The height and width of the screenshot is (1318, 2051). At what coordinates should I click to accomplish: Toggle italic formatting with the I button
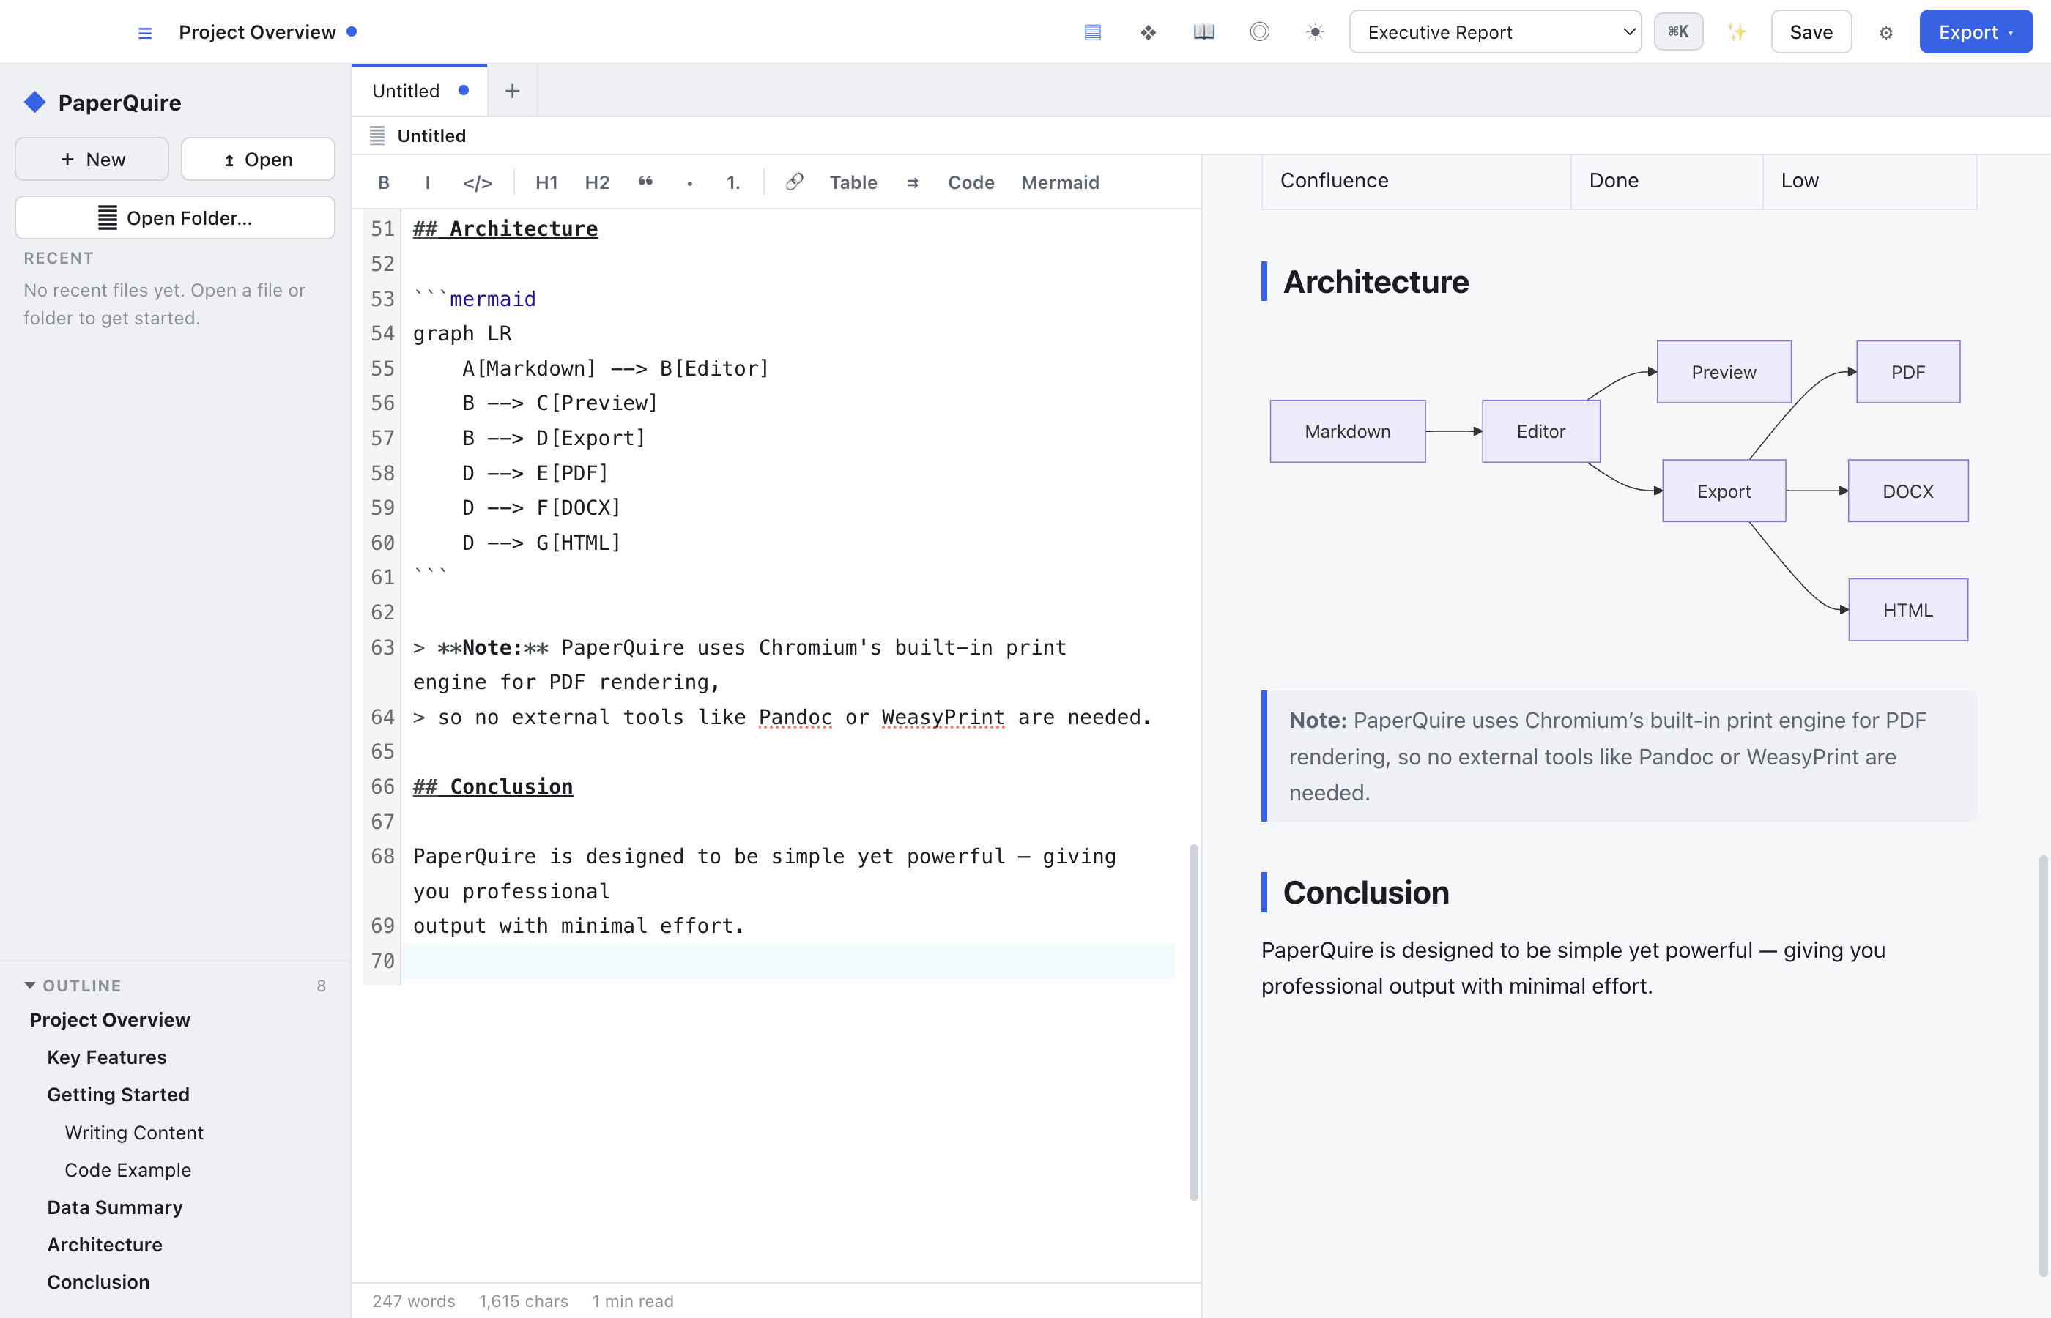427,182
